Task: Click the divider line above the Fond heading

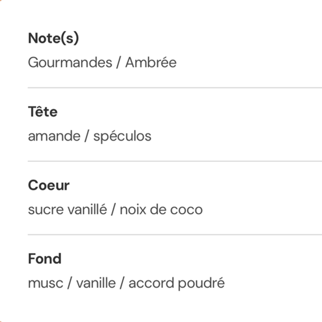Action: pos(175,235)
